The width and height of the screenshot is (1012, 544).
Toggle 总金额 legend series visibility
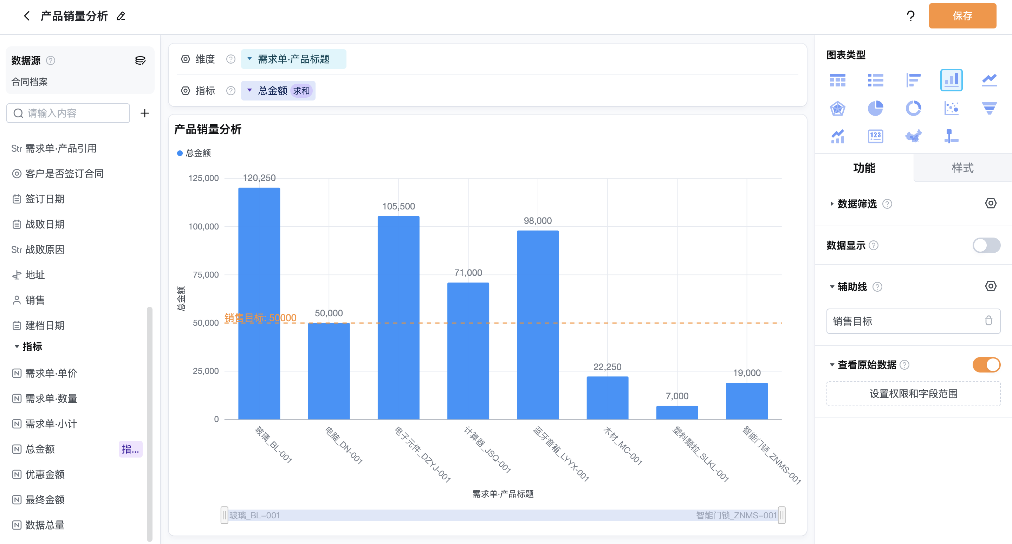click(194, 153)
